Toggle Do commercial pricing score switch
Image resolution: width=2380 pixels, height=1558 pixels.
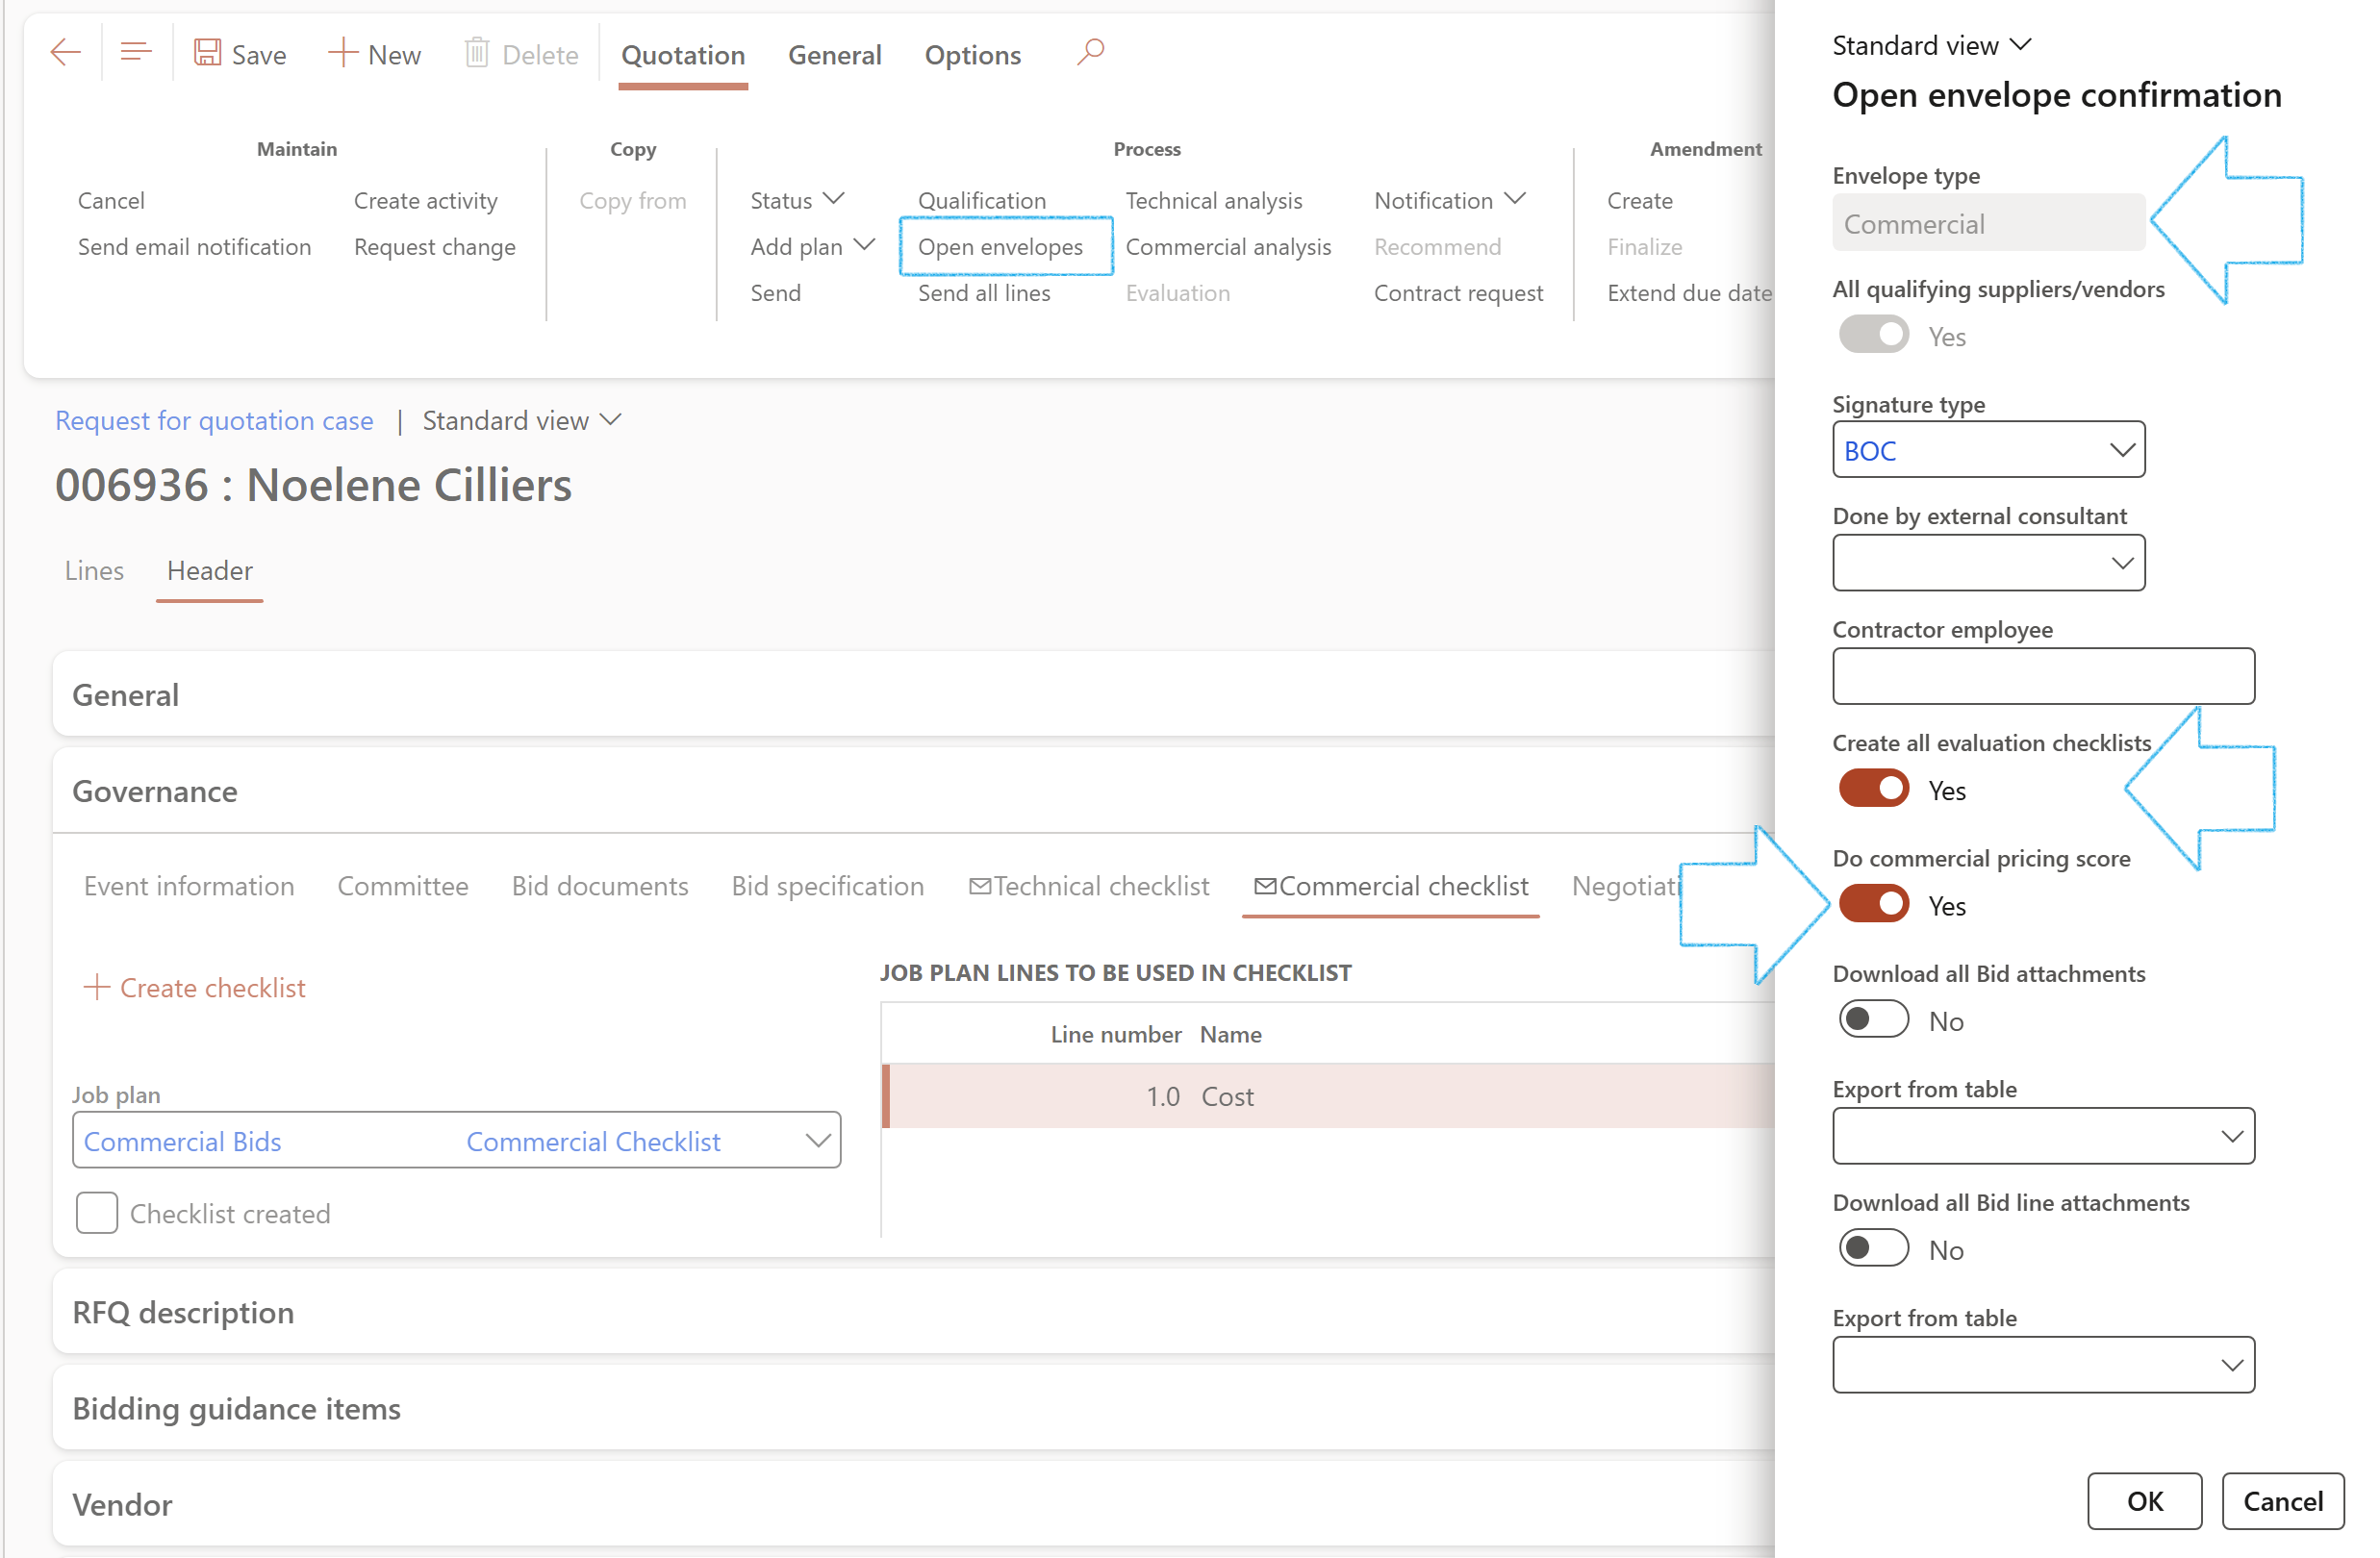[x=1873, y=904]
